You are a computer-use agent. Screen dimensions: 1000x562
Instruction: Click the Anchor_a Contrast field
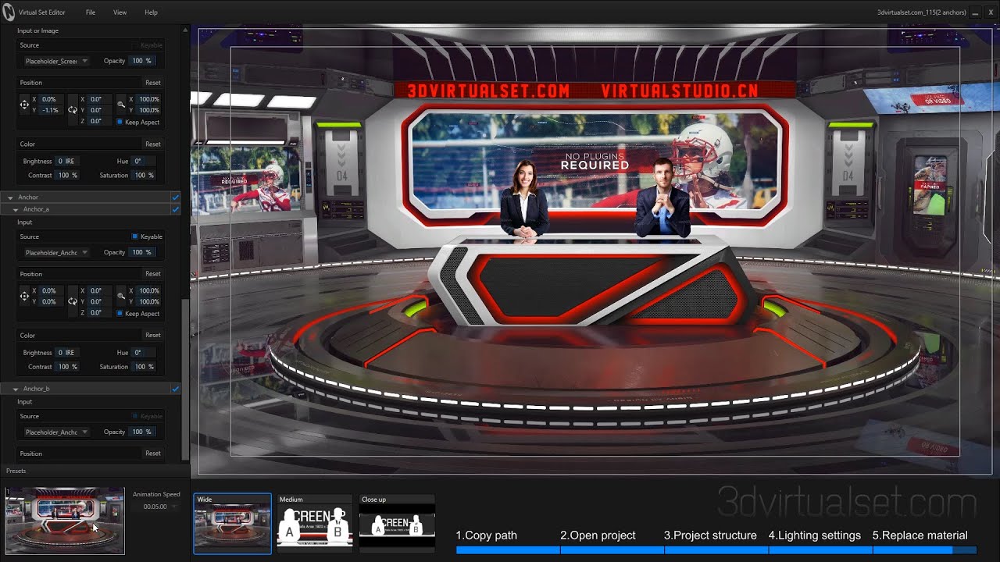(x=66, y=367)
